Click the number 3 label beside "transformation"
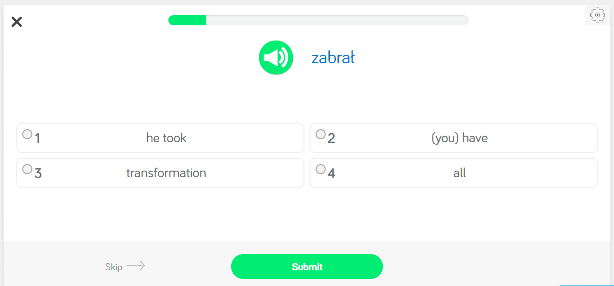The height and width of the screenshot is (286, 614). [x=38, y=174]
